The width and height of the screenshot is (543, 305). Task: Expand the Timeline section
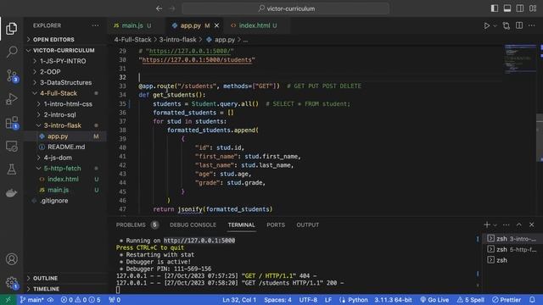pos(65,289)
